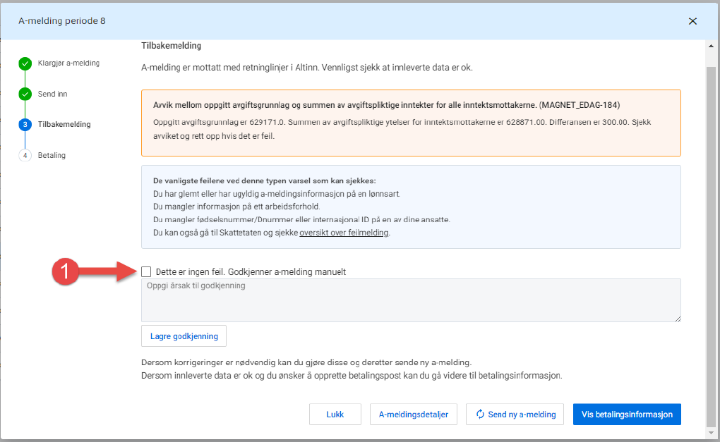The image size is (720, 442).
Task: Select the Betaling step label
Action: [52, 155]
